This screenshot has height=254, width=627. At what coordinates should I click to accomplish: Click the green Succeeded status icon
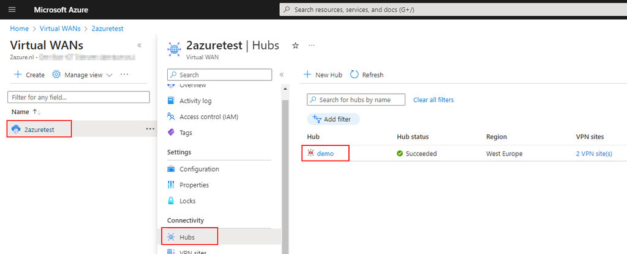point(400,153)
